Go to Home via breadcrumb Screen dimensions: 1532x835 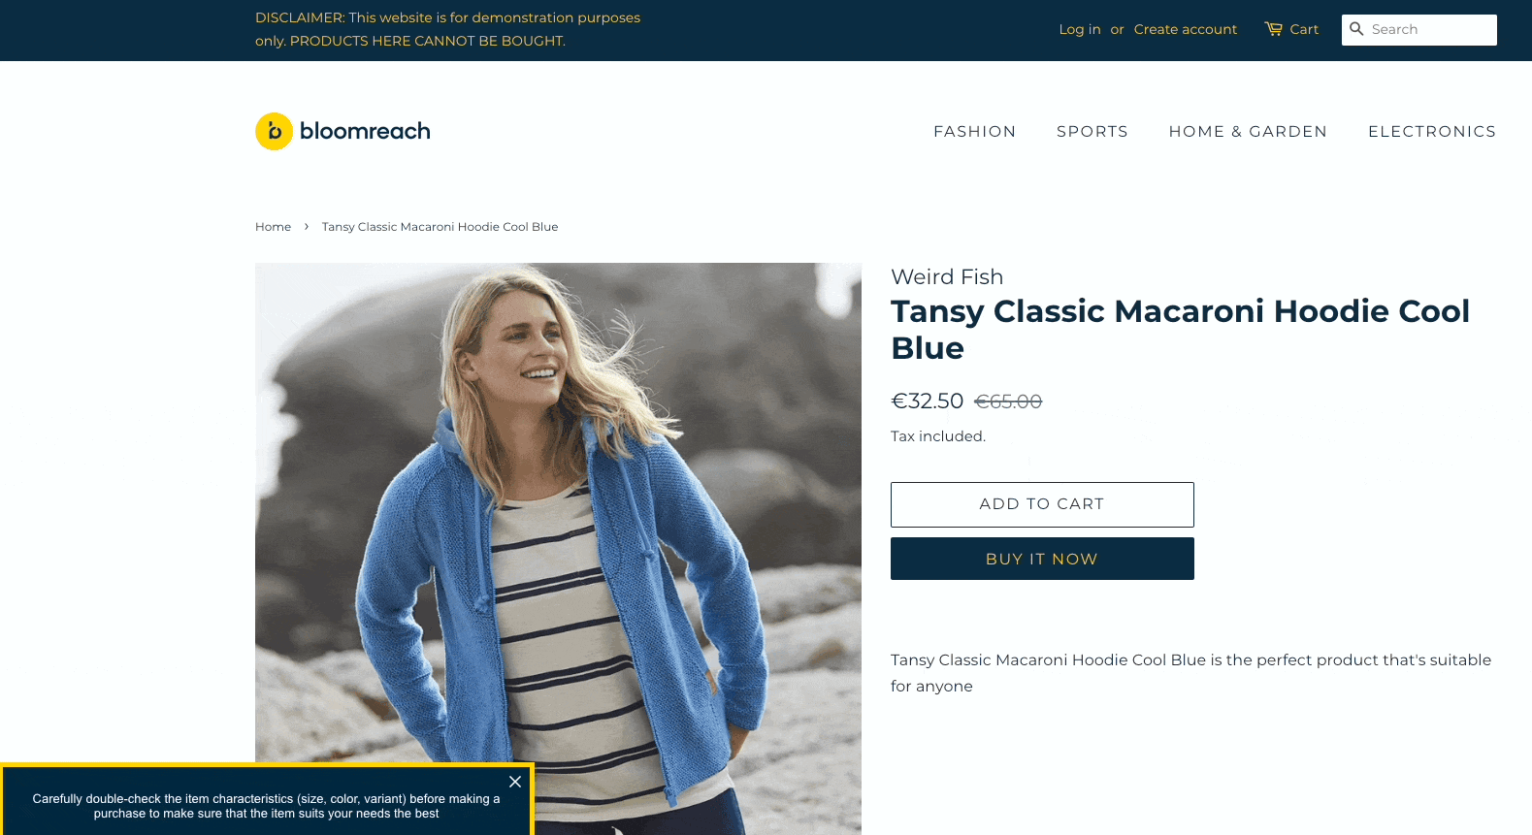273,227
